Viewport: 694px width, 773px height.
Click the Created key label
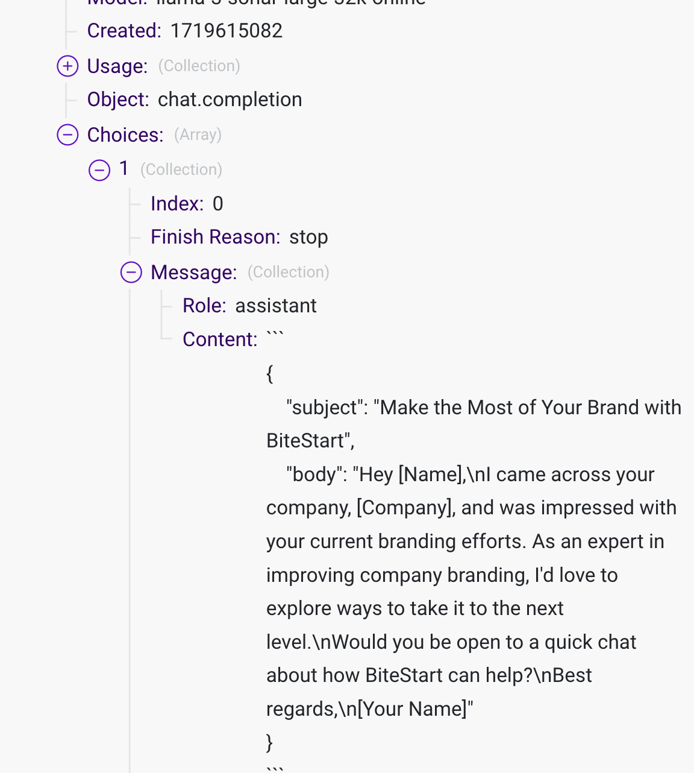[123, 31]
